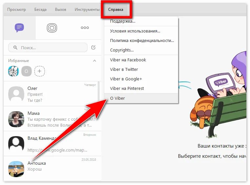This screenshot has height=185, width=250.
Task: Open the Справка menu
Action: tap(116, 10)
